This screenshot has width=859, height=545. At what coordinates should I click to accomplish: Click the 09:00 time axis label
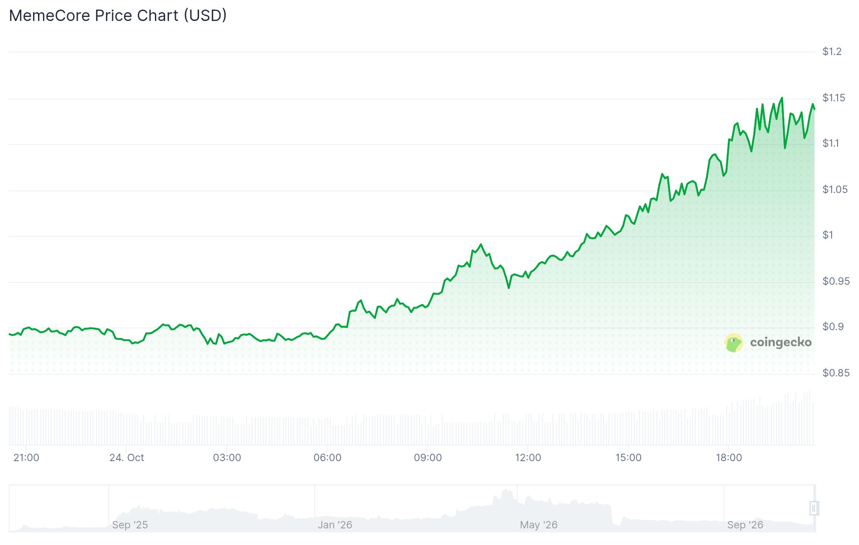pos(428,458)
